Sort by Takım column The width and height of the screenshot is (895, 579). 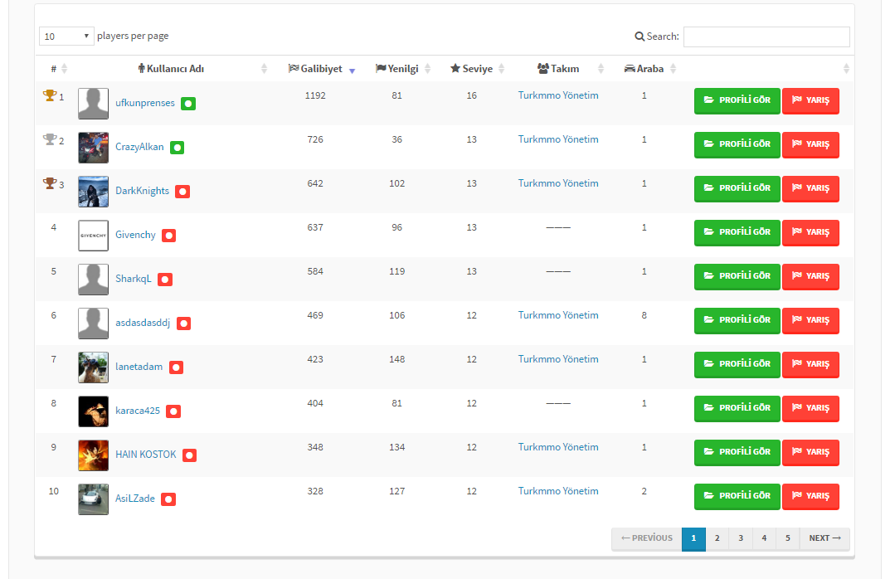558,69
